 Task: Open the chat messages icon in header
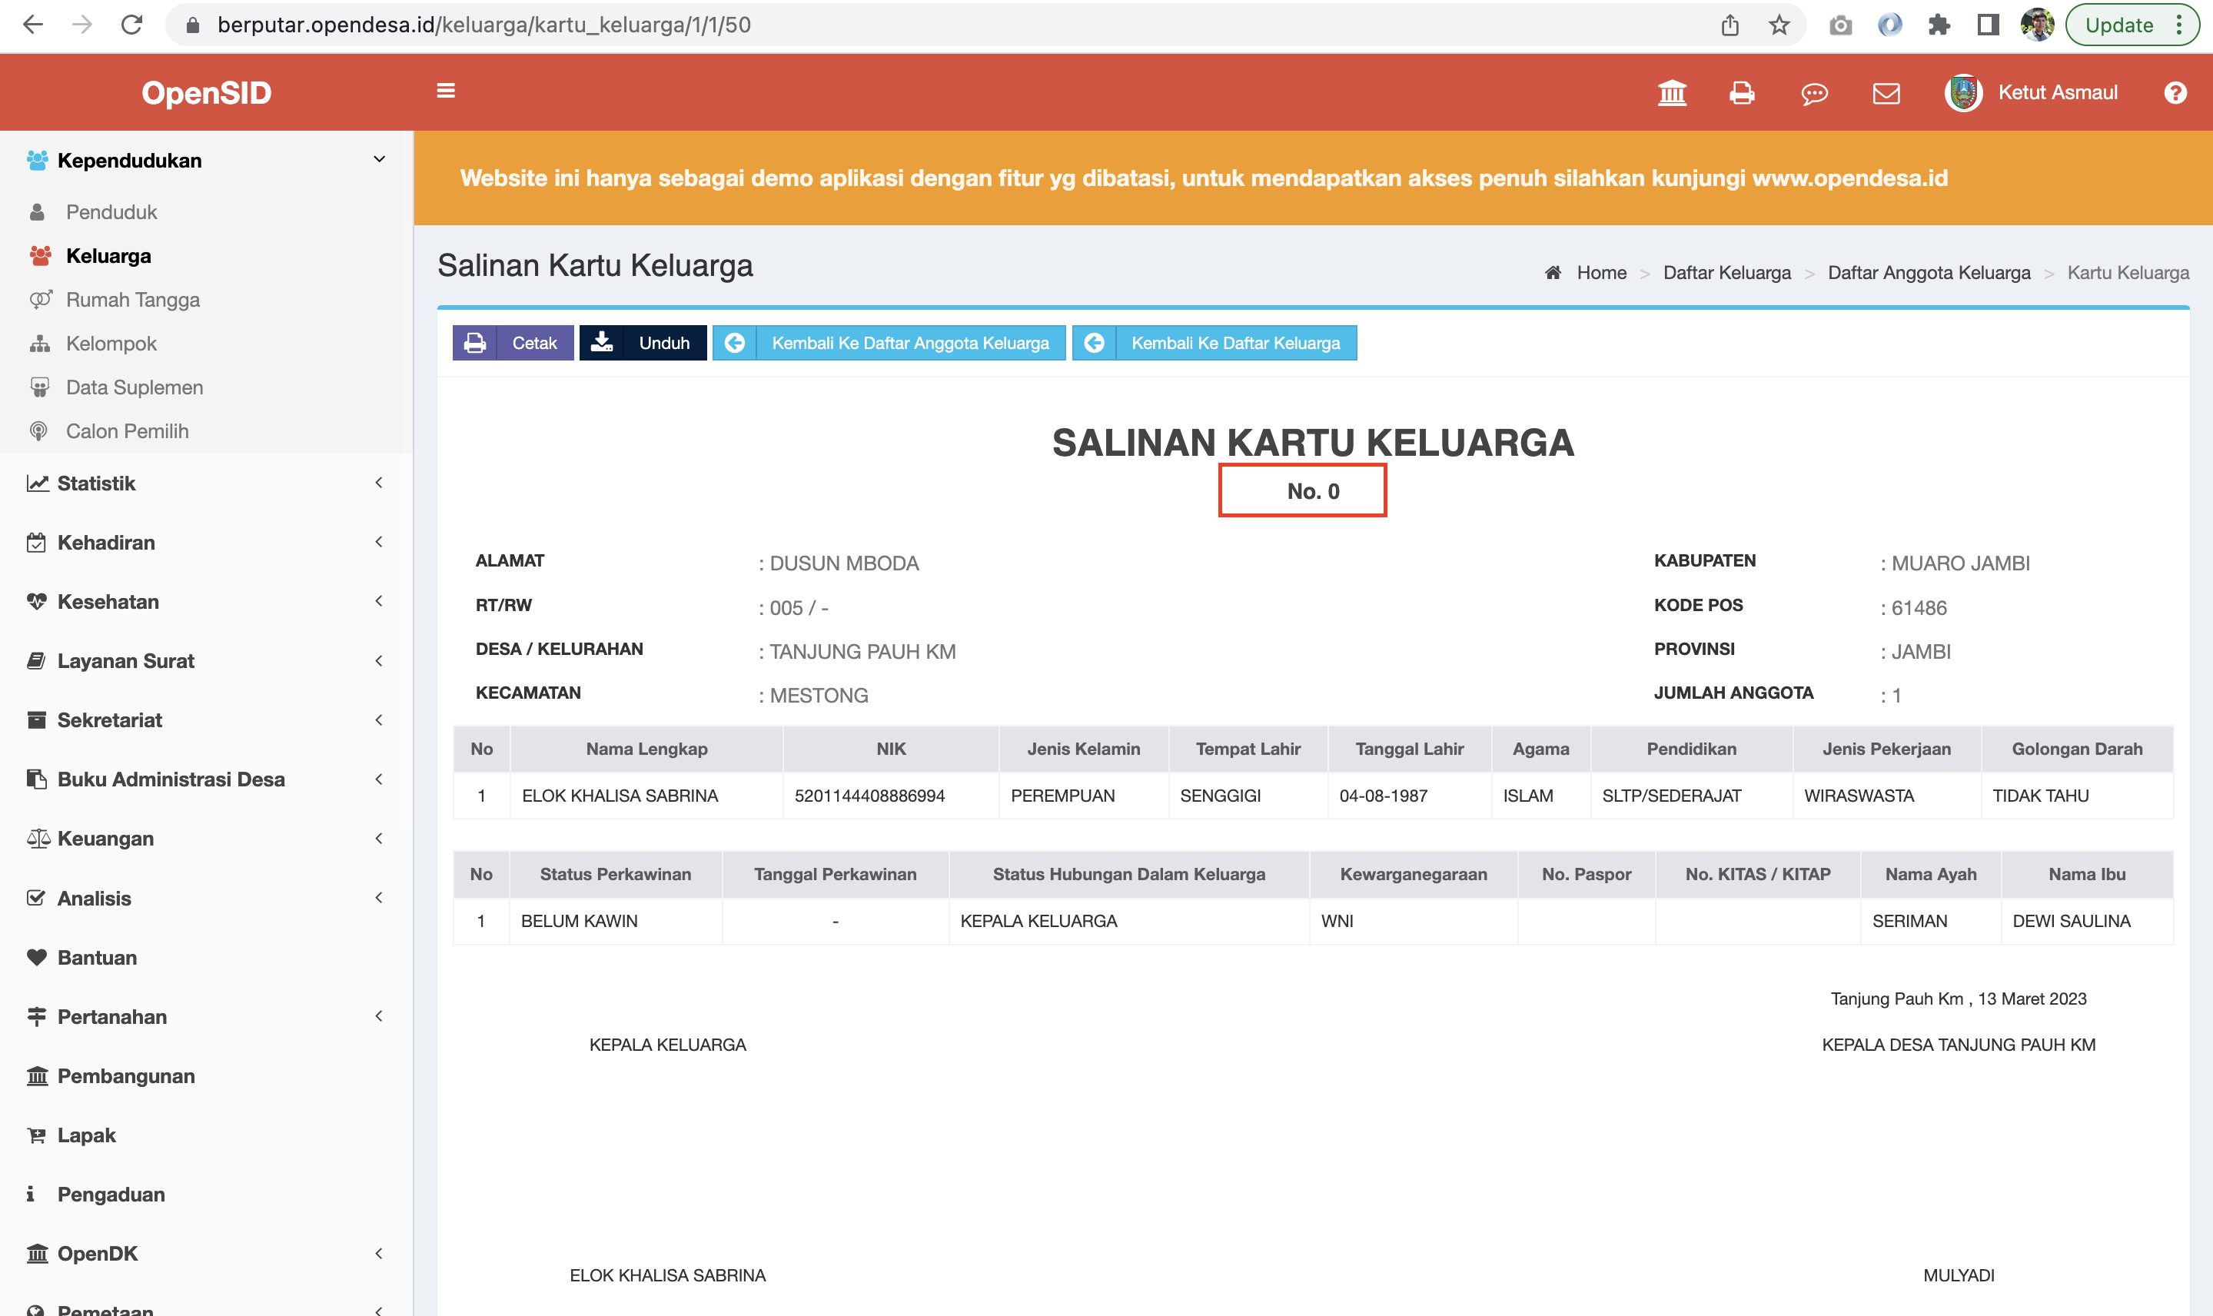point(1814,93)
